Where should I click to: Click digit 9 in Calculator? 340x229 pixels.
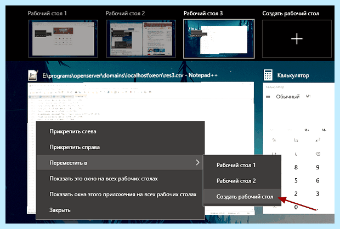[x=318, y=167]
